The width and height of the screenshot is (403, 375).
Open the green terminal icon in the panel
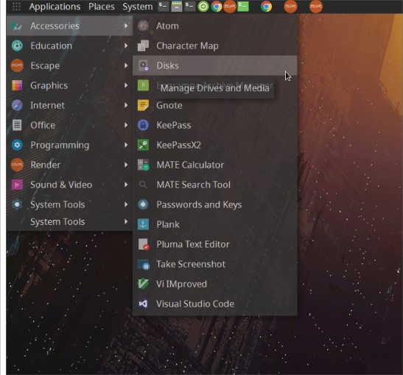pyautogui.click(x=243, y=7)
